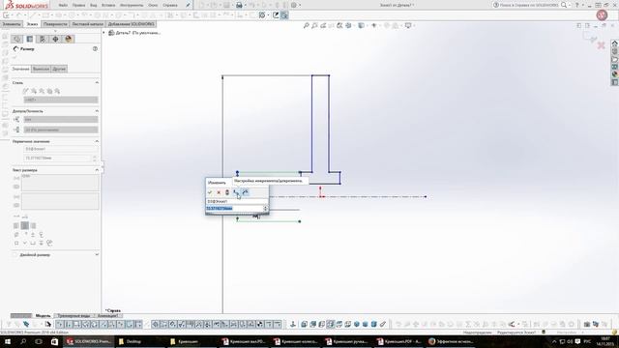Open the Добавления SOLIDWORKS tab
The width and height of the screenshot is (619, 348).
pyautogui.click(x=132, y=24)
